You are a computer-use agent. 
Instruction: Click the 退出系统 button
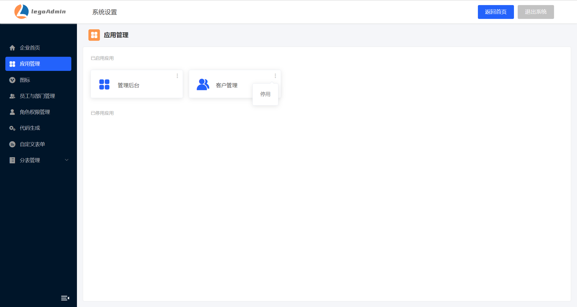click(536, 12)
